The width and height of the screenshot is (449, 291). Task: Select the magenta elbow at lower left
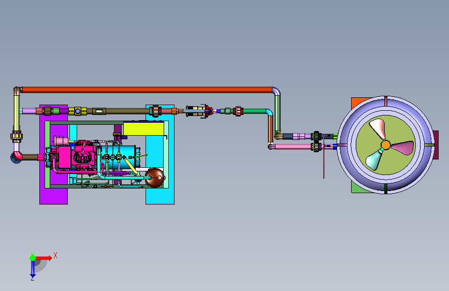(x=18, y=155)
